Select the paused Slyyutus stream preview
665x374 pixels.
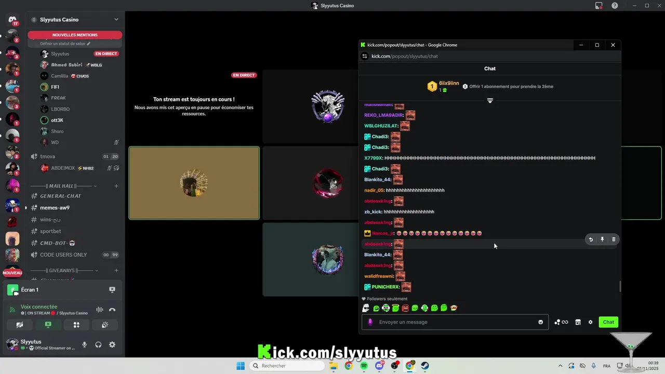194,106
